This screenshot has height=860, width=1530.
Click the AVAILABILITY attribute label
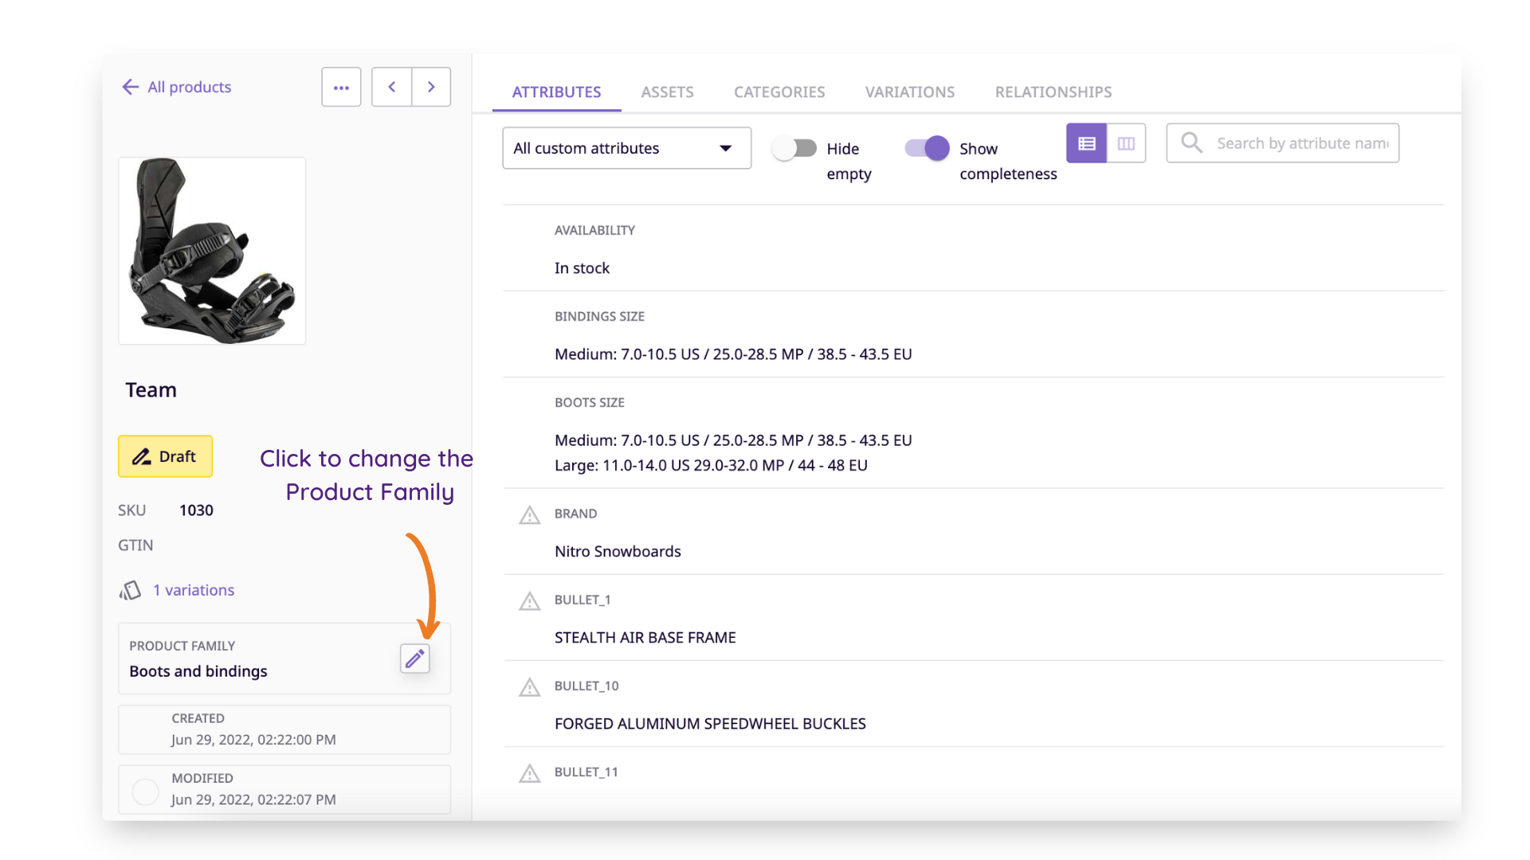(x=594, y=230)
